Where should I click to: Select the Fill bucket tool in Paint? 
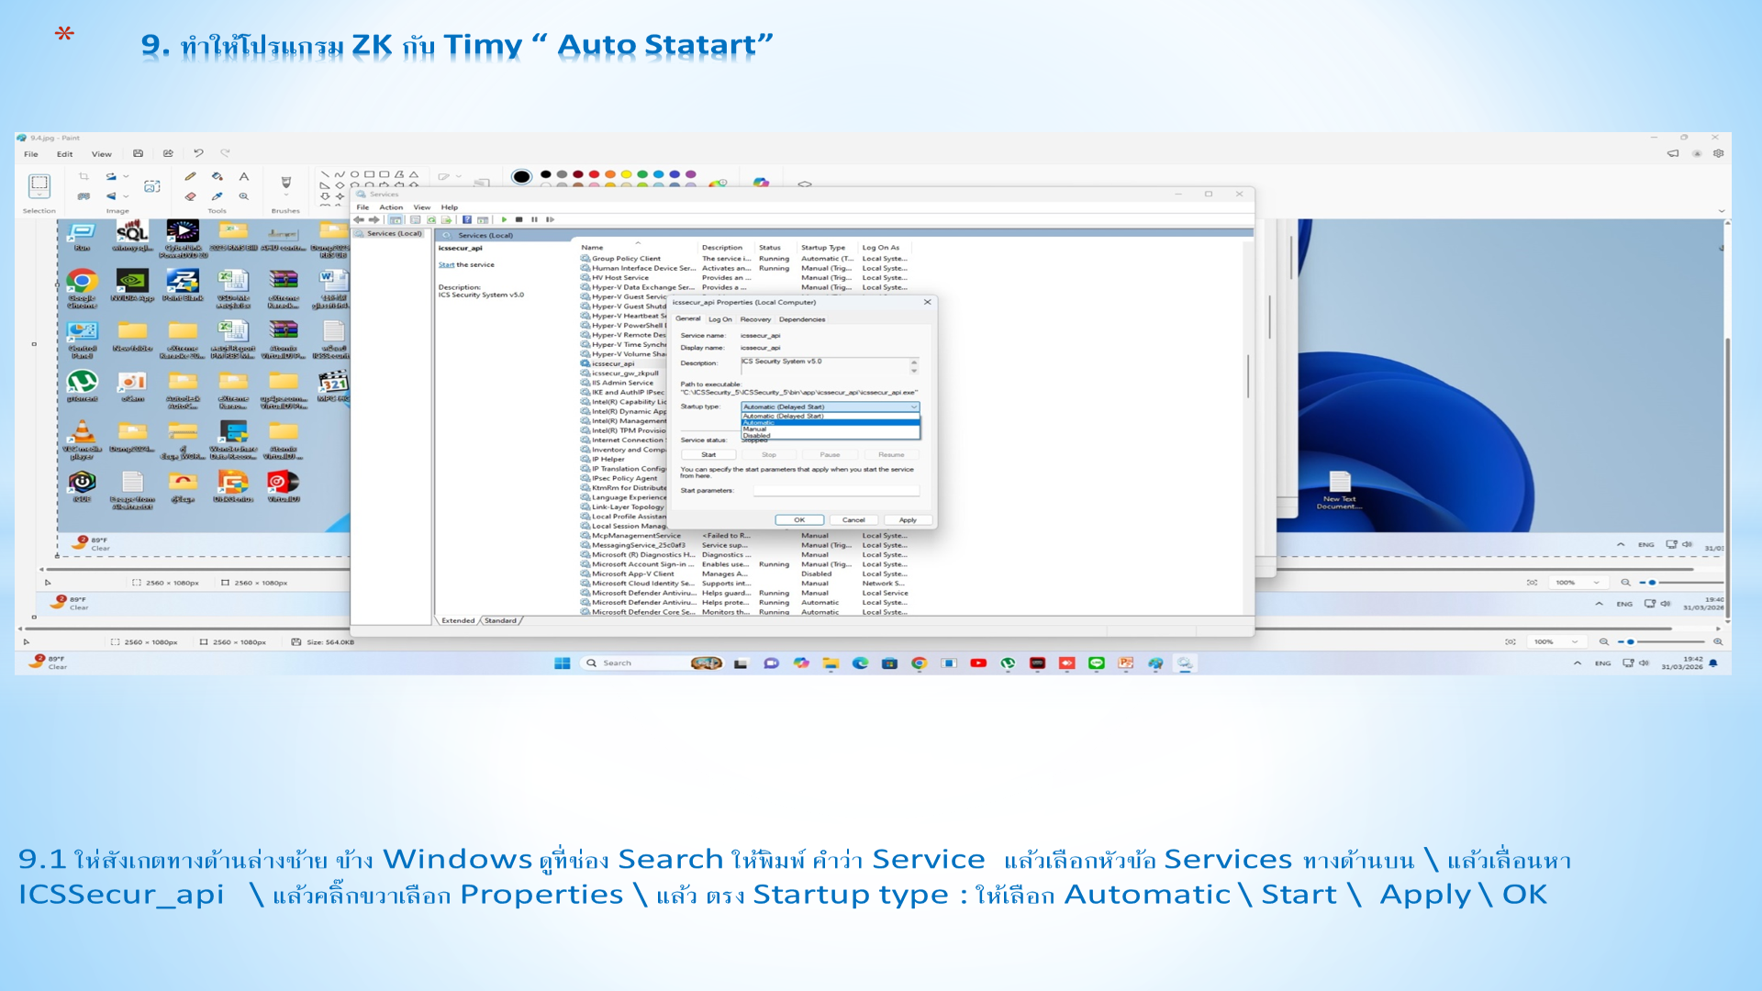217,176
